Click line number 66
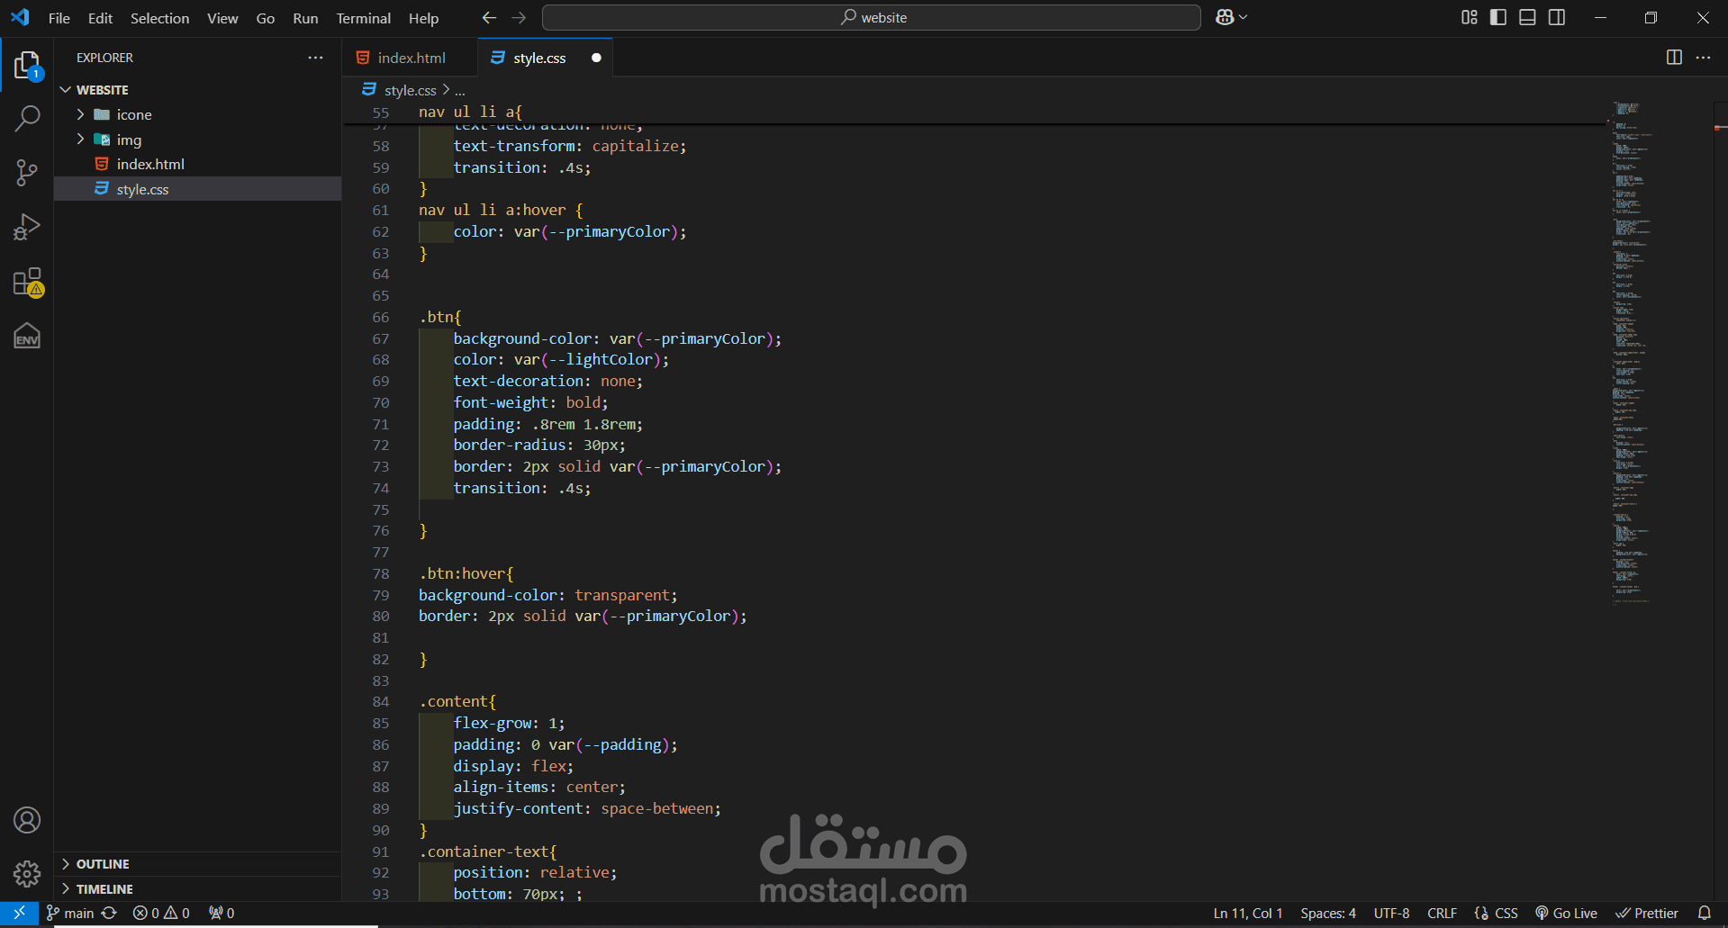 tap(381, 318)
